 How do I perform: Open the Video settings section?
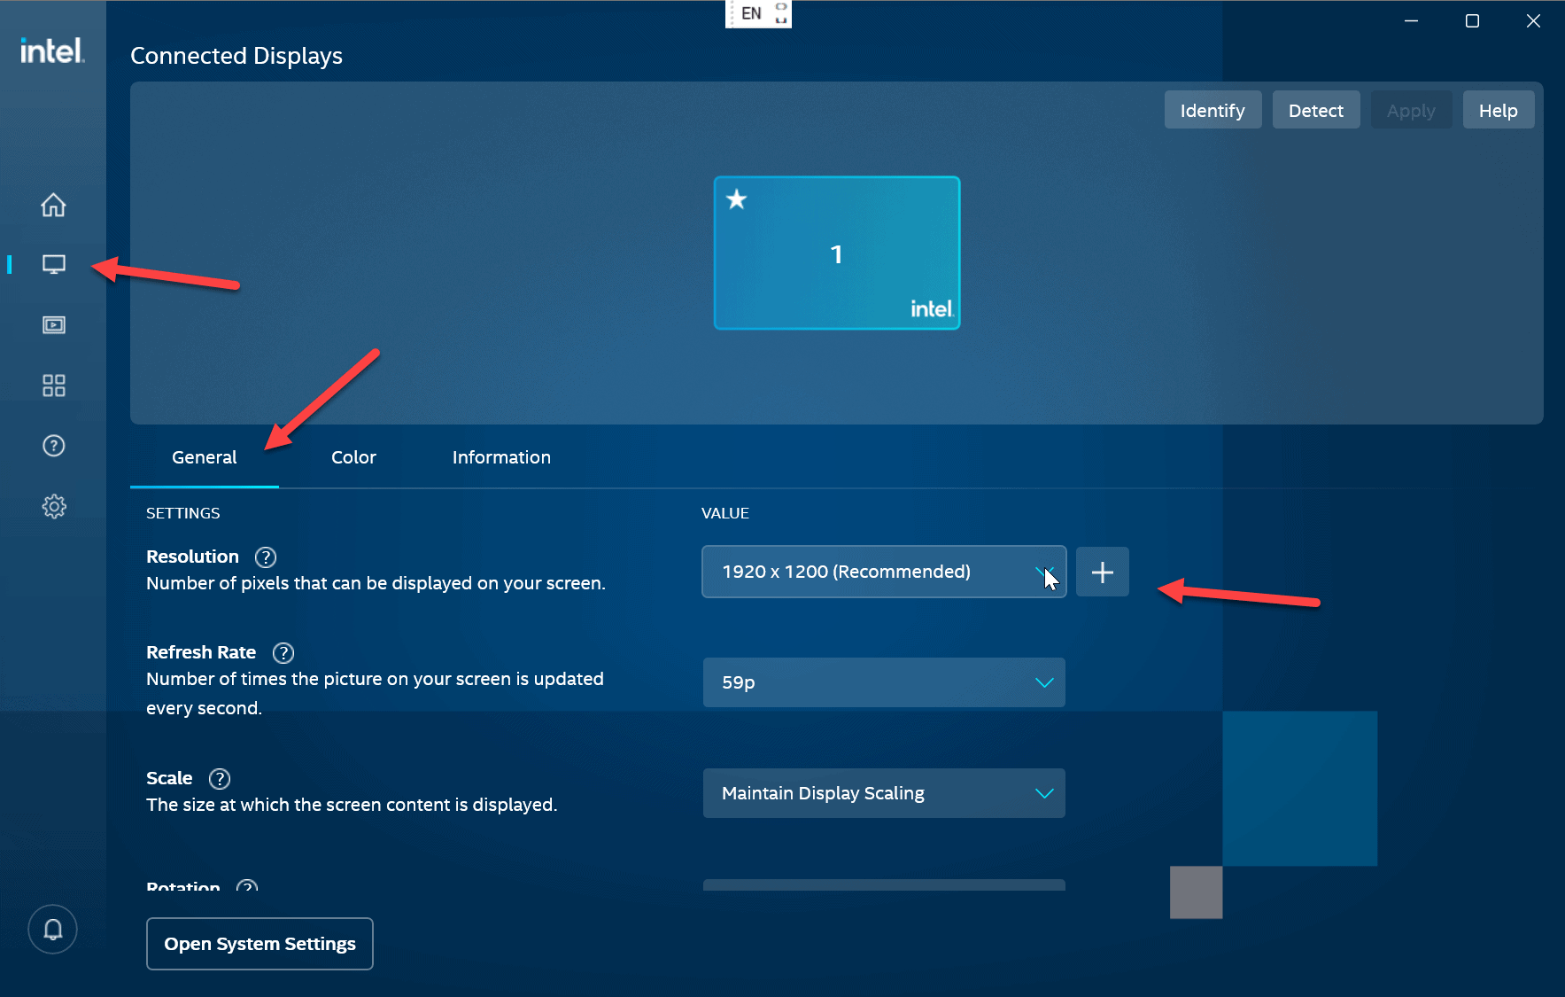(x=53, y=324)
